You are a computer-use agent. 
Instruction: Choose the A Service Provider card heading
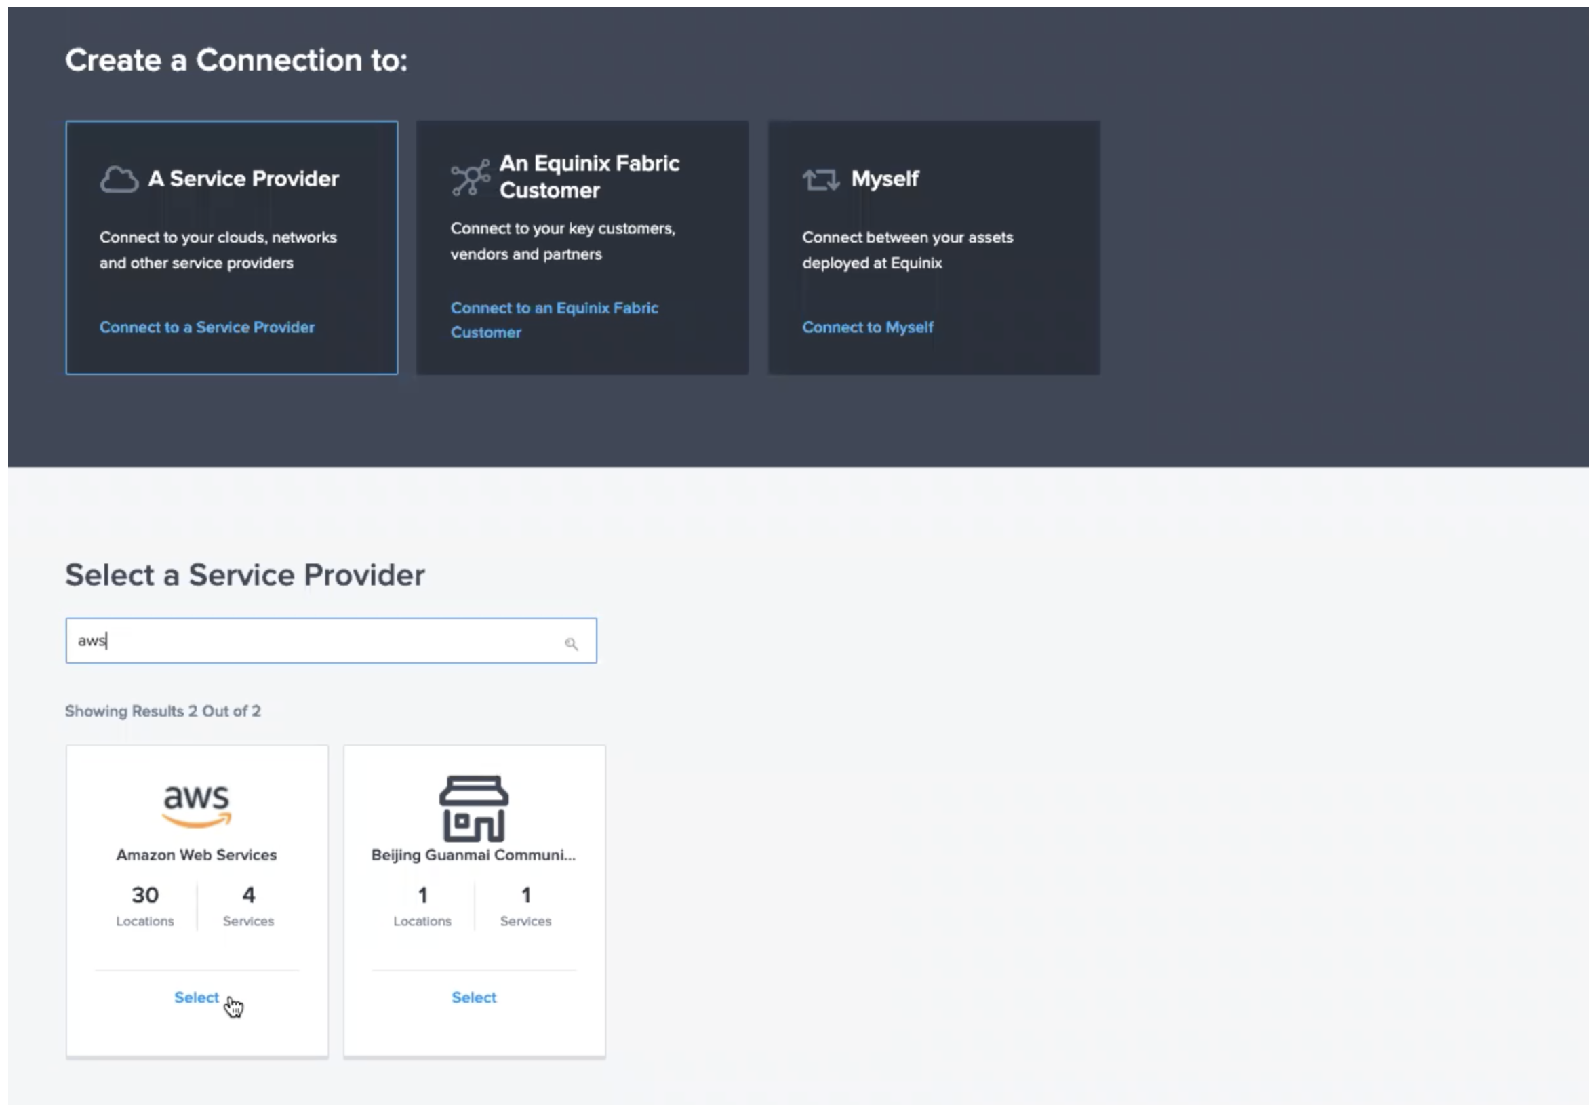pyautogui.click(x=244, y=179)
